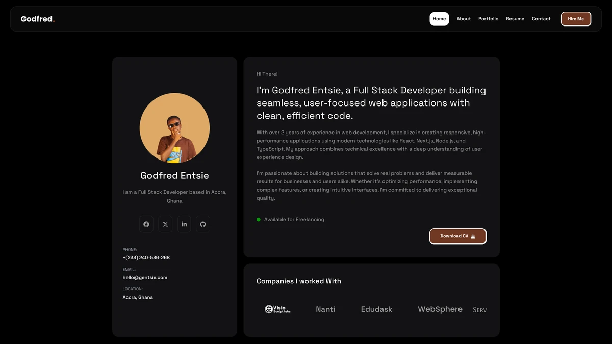Click the WebSphere company logo
The width and height of the screenshot is (612, 344).
click(440, 309)
